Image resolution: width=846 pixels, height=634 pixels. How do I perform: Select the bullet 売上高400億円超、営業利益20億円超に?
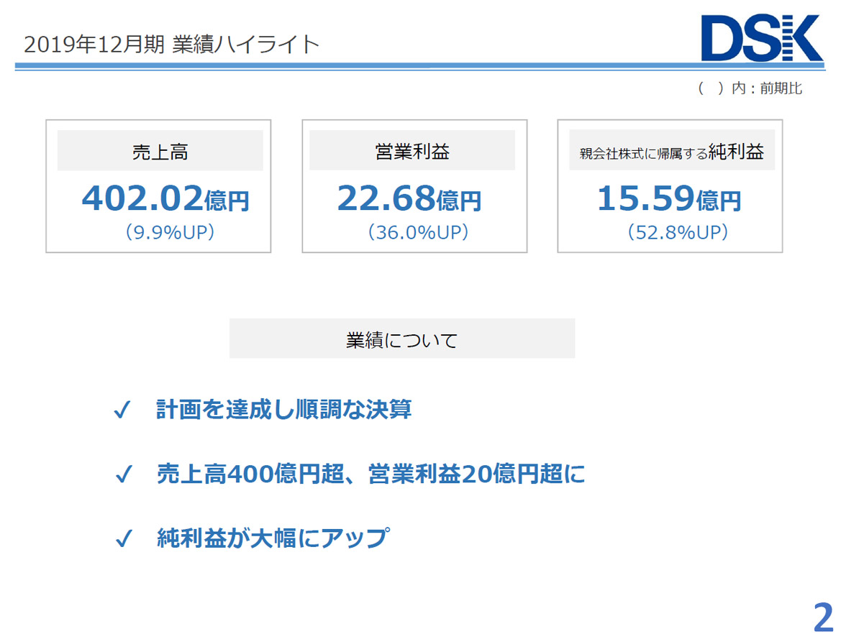tap(371, 474)
